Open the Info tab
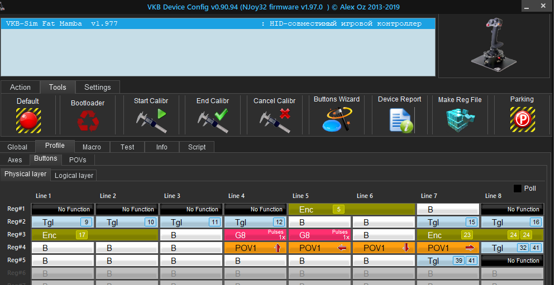Viewport: 555px width, 285px height. [162, 147]
